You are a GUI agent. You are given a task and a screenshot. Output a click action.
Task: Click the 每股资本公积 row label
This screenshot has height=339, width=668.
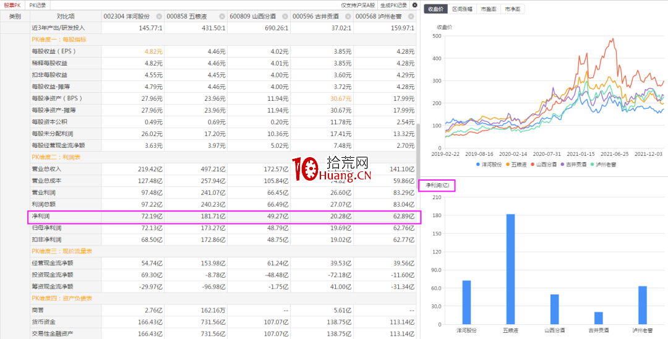pyautogui.click(x=49, y=122)
